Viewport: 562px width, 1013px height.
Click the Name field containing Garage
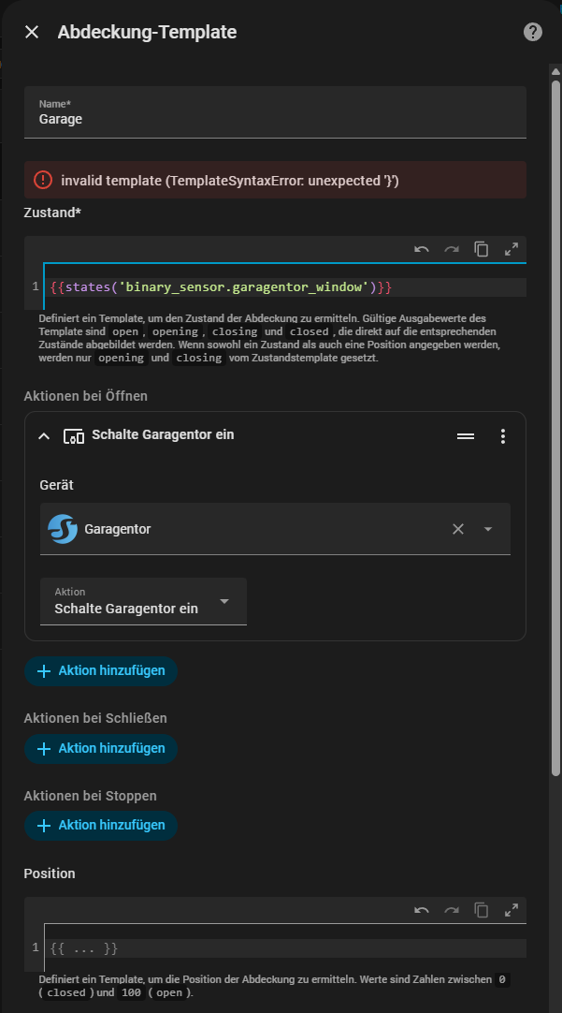[275, 112]
